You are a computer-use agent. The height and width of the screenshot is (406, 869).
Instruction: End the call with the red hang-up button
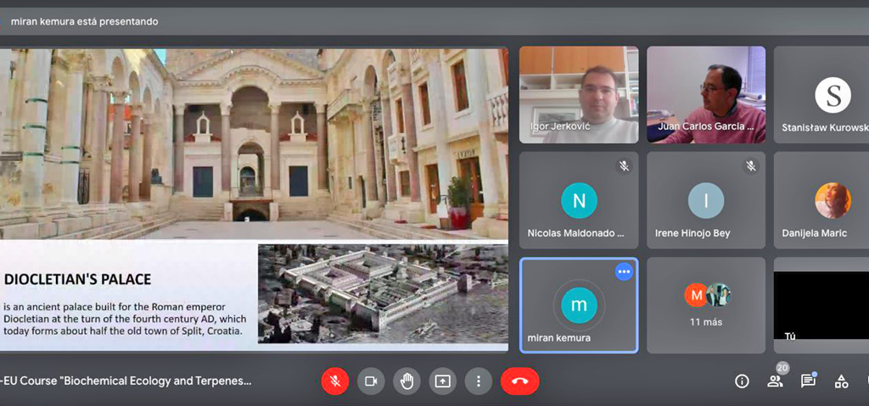pyautogui.click(x=519, y=381)
